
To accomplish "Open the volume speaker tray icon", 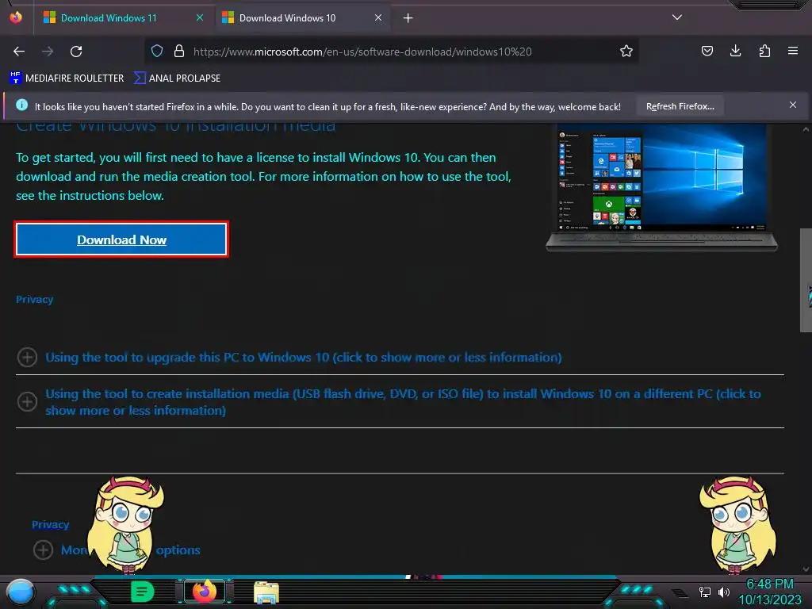I will tap(723, 592).
